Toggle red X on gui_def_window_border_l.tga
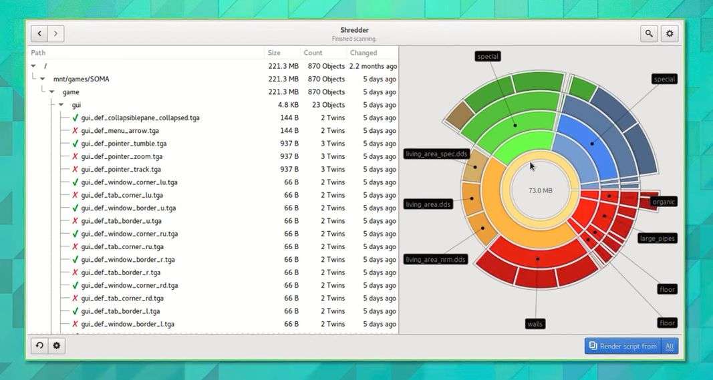713x380 pixels. [x=76, y=324]
